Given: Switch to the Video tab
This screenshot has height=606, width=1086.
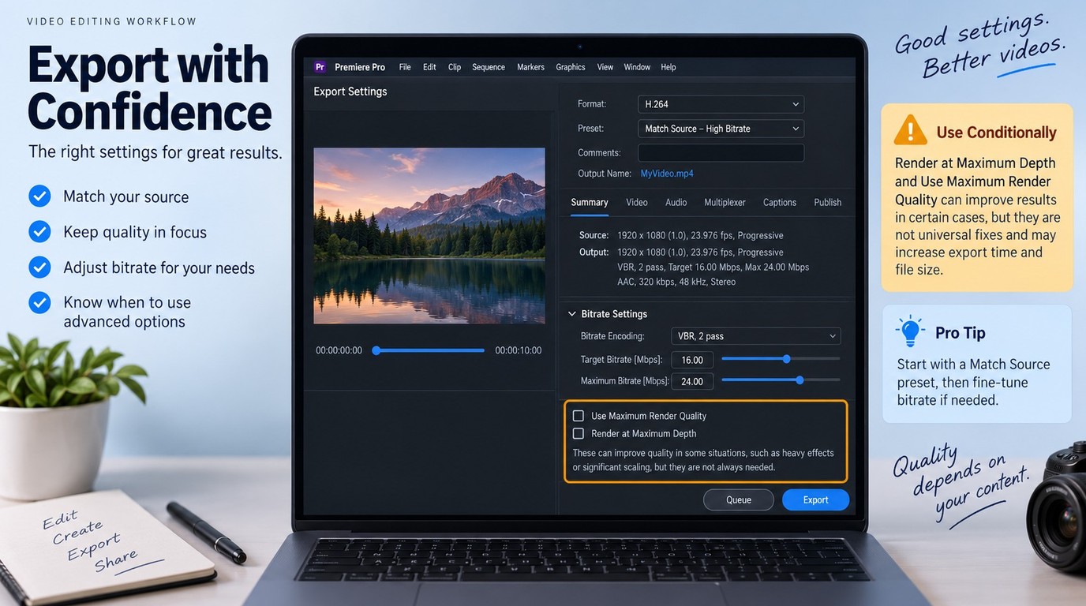Looking at the screenshot, I should pyautogui.click(x=637, y=203).
